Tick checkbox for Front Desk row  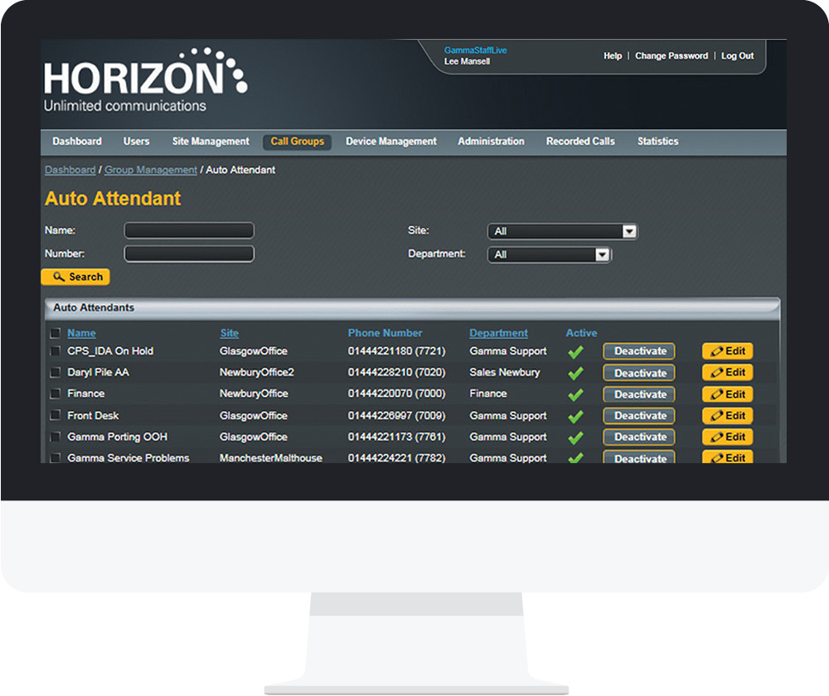point(55,415)
